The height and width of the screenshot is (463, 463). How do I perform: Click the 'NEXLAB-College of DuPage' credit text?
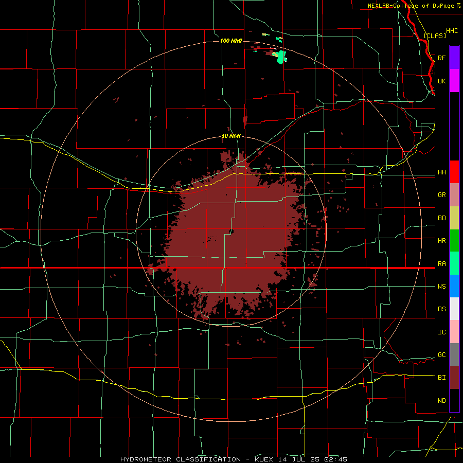[x=411, y=6]
